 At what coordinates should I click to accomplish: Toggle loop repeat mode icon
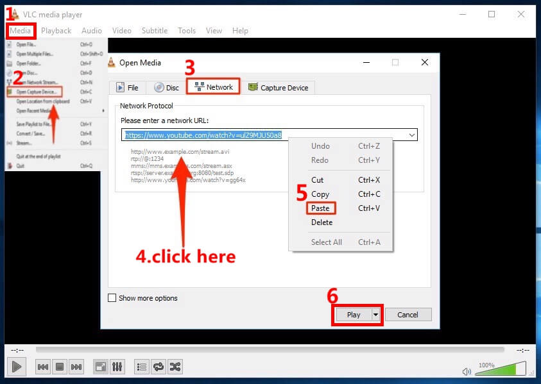159,367
